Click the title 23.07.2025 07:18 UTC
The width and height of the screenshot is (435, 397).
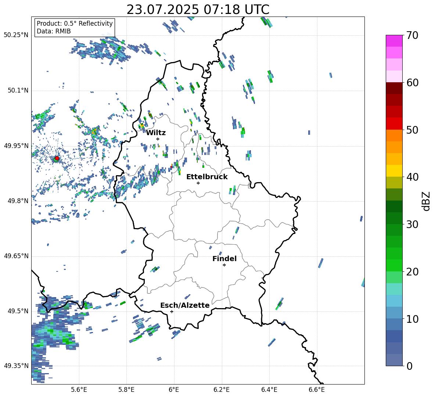coord(198,10)
